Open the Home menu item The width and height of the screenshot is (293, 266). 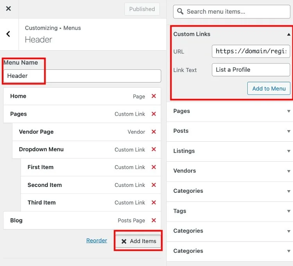tap(82, 96)
